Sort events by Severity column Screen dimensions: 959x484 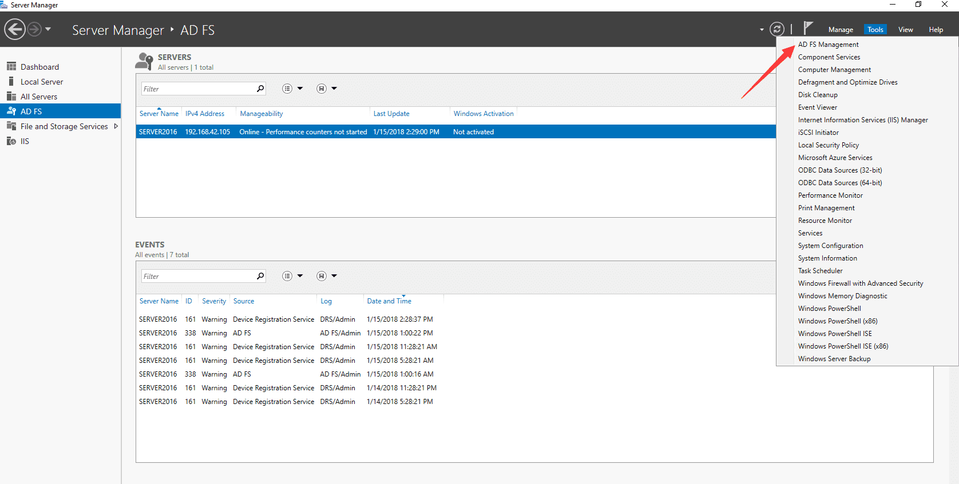[x=214, y=301]
